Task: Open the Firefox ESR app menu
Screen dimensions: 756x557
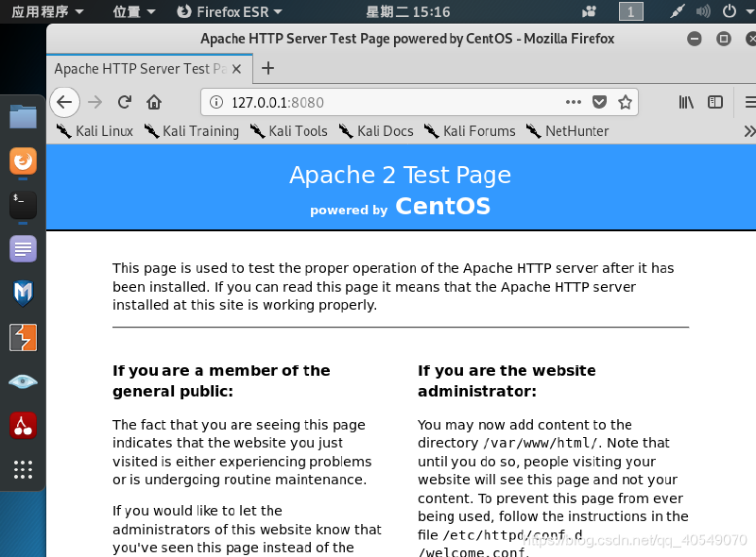Action: (229, 11)
